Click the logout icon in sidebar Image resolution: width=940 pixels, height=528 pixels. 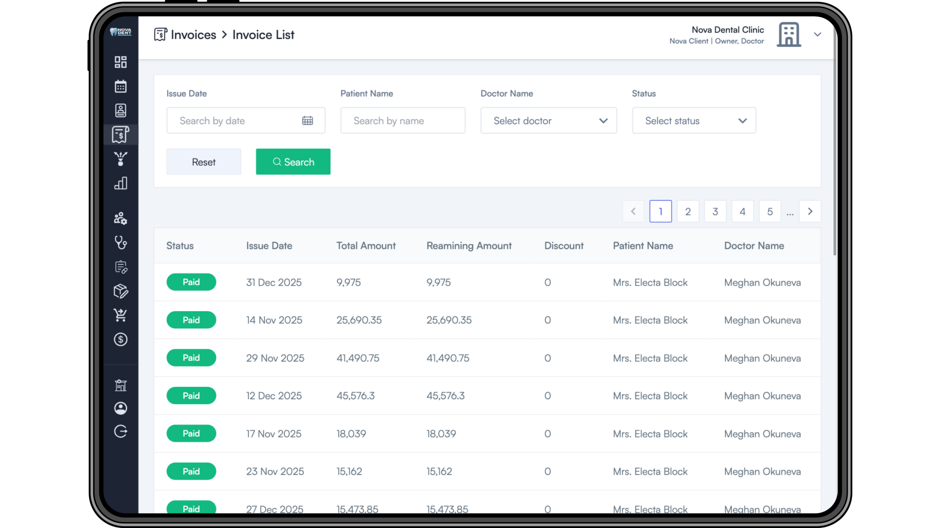coord(120,432)
